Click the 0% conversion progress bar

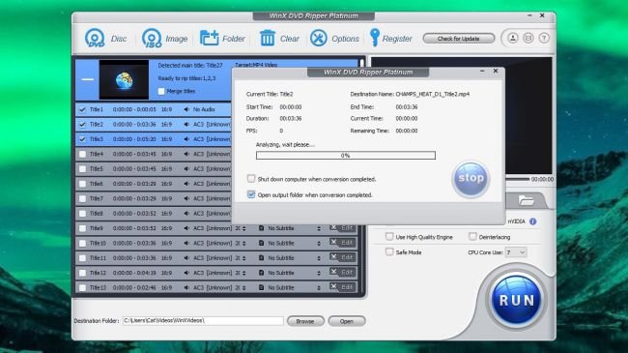point(346,156)
